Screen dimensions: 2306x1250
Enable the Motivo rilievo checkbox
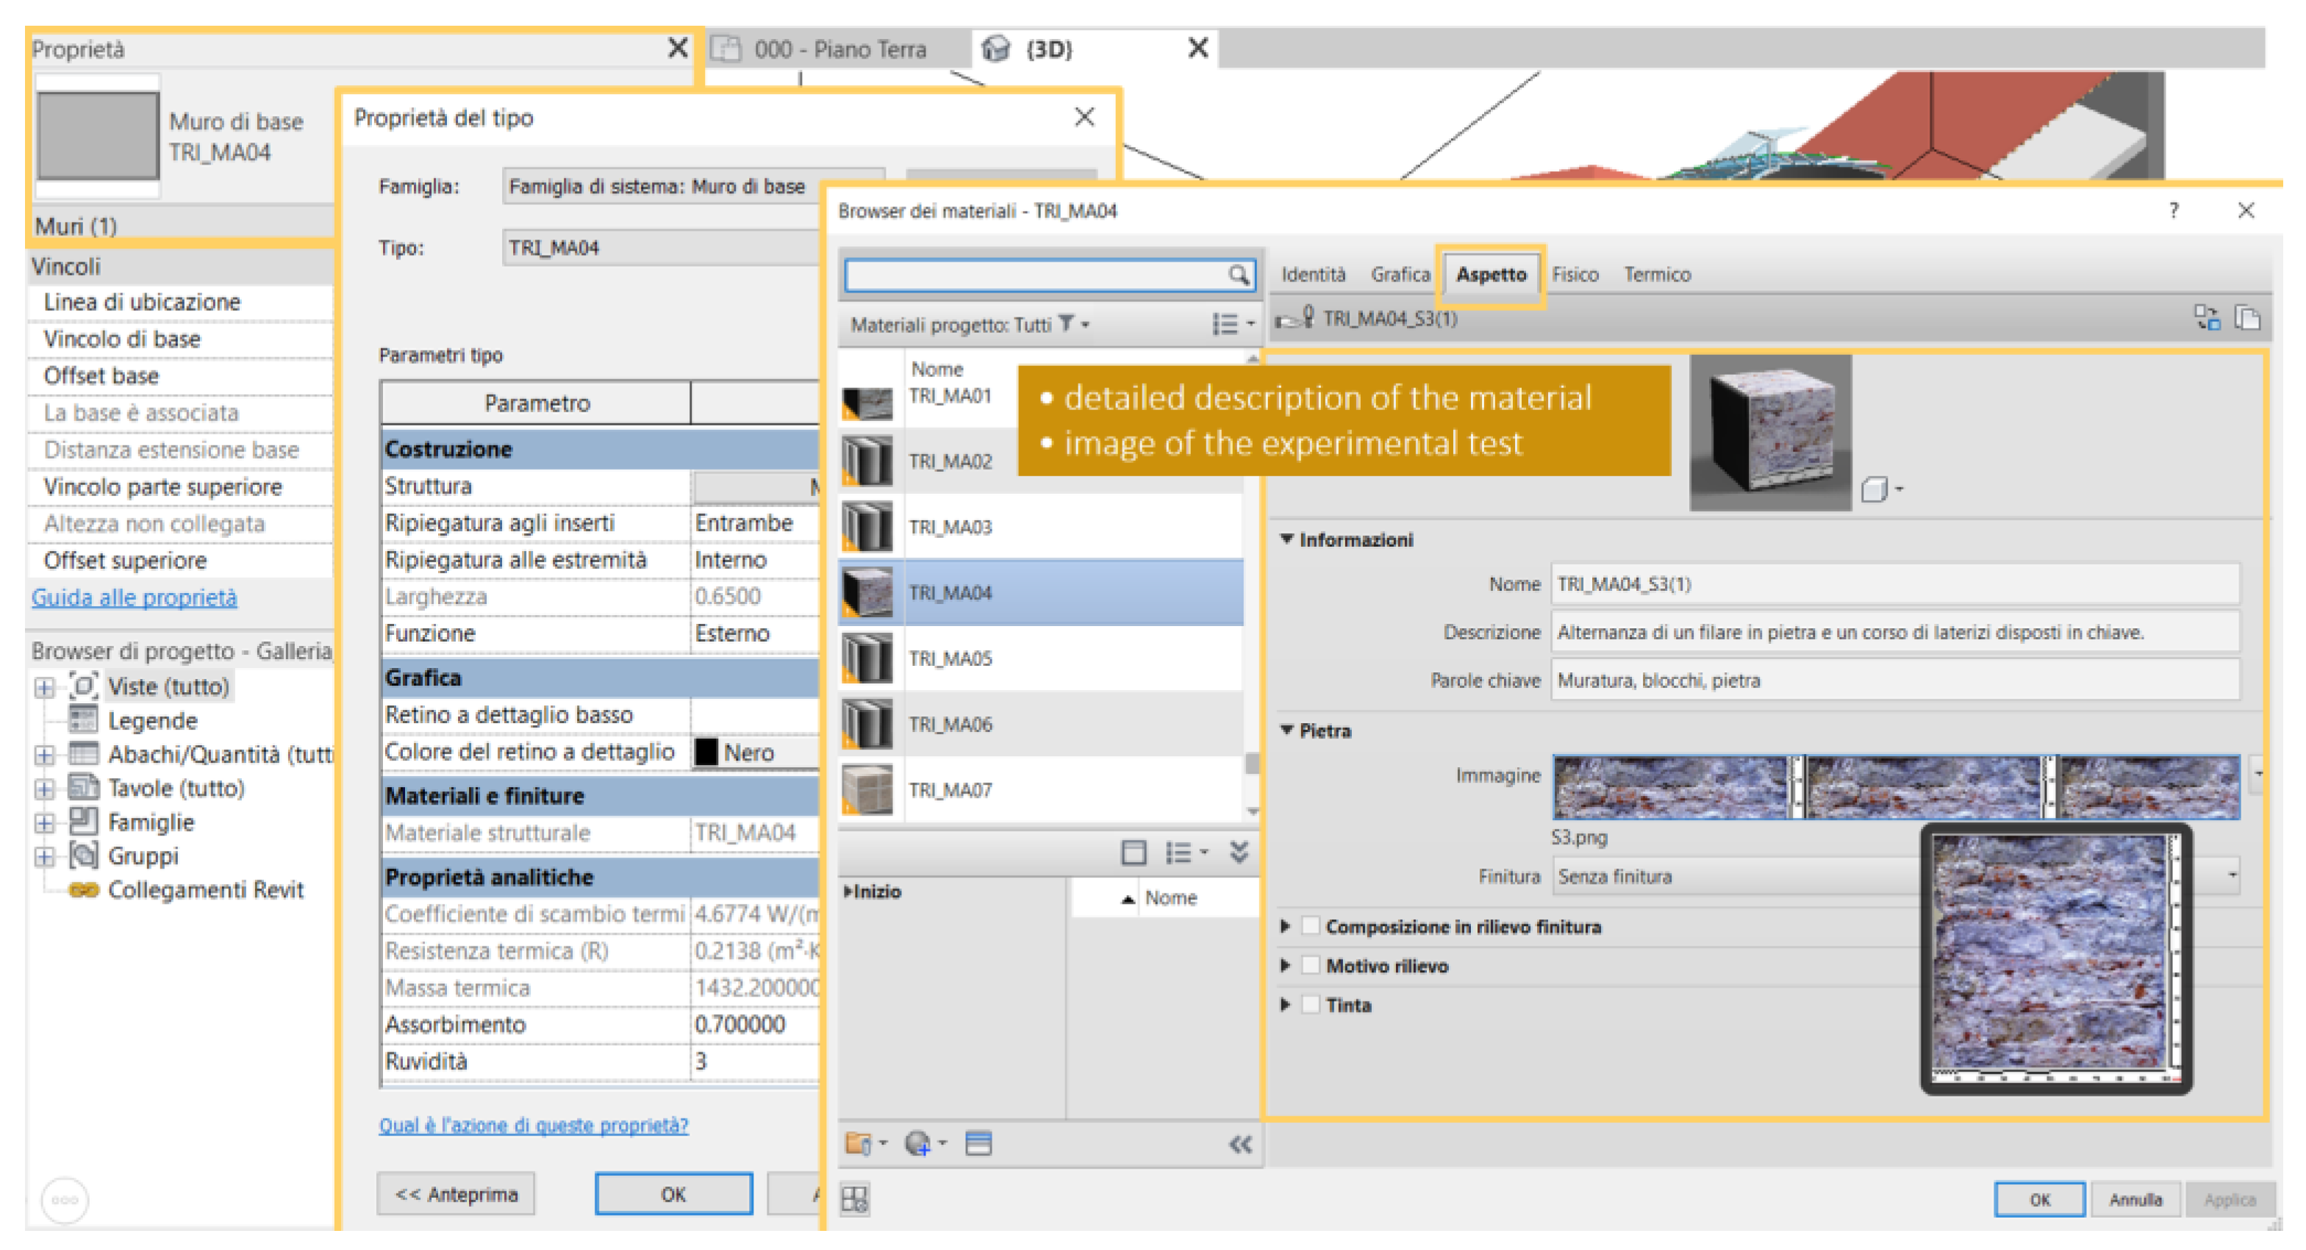pos(1311,966)
